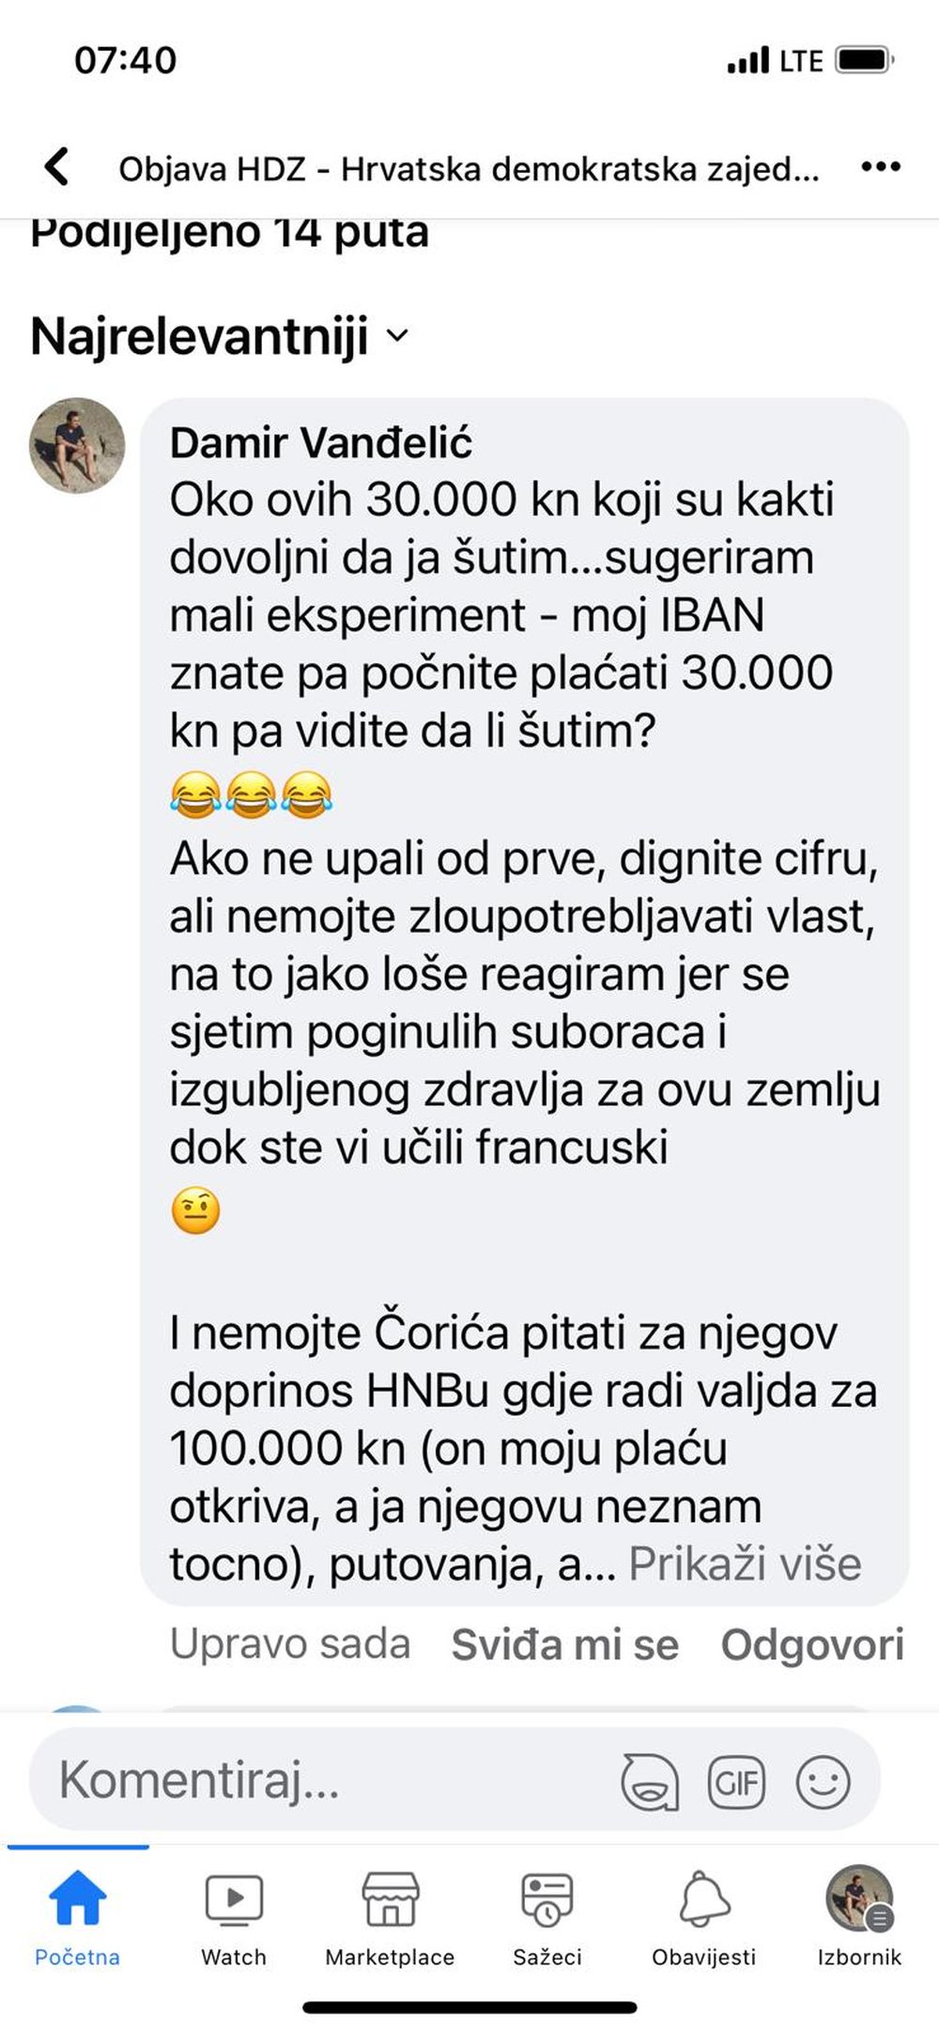Open the avatar sticker picker icon
Viewport: 939px width, 2033px height.
649,1781
